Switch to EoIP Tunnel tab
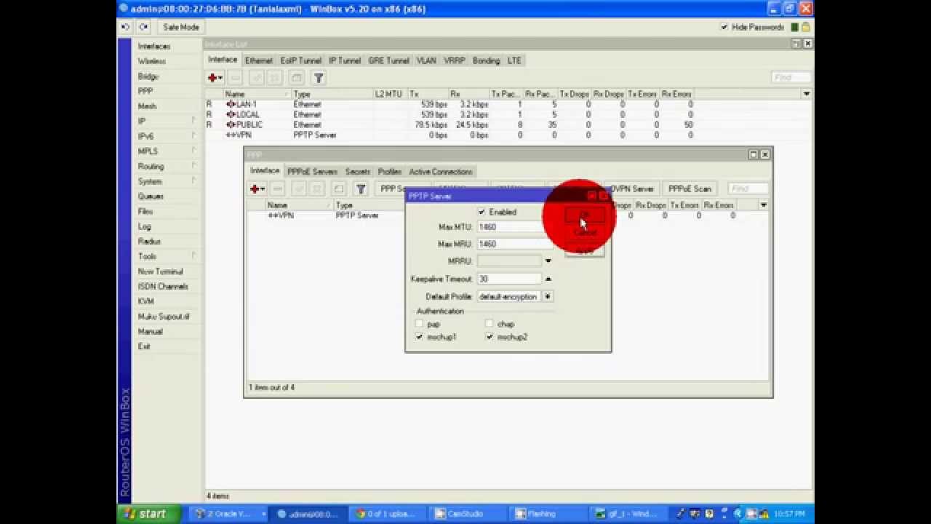 pos(301,60)
